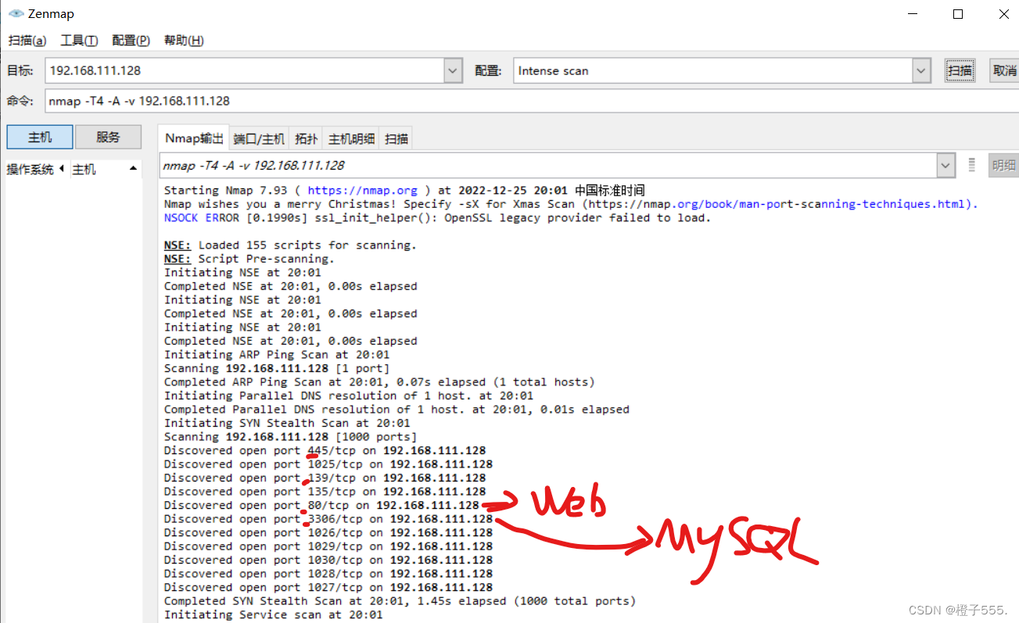Open the 配置(P) menu

tap(131, 41)
